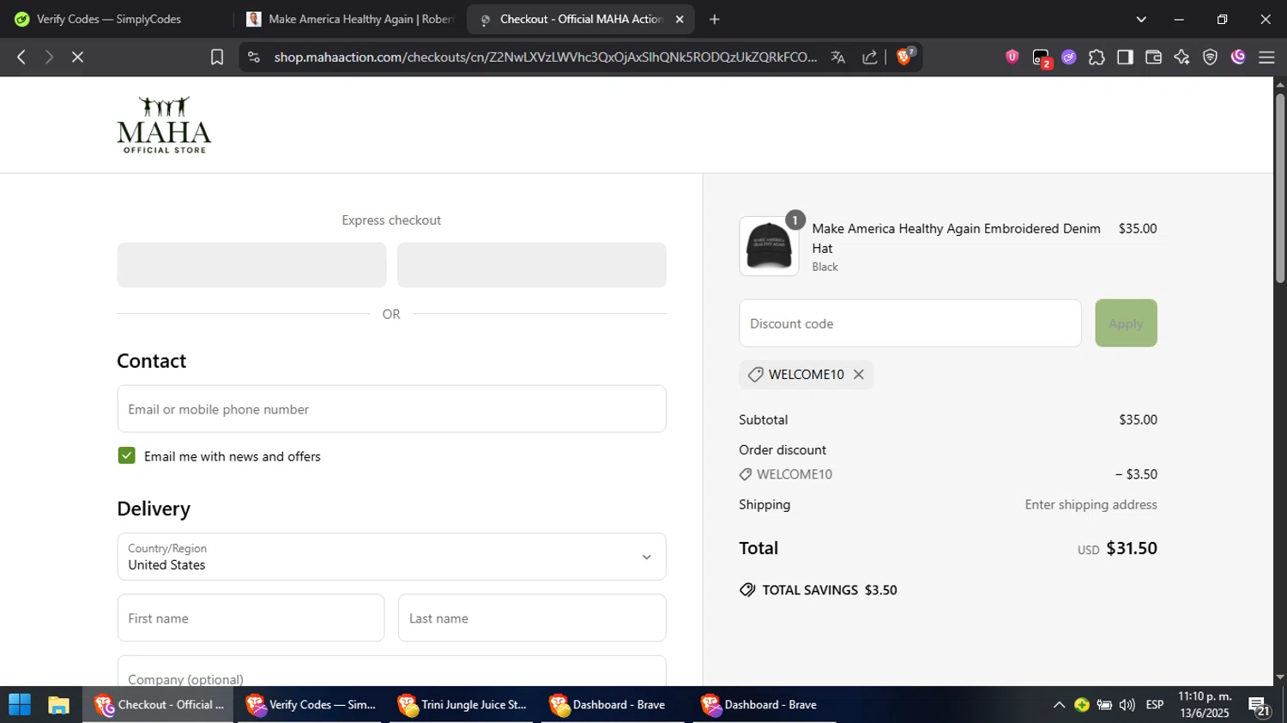The width and height of the screenshot is (1287, 723).
Task: Select the Checkout - Official taskbar window
Action: point(158,705)
